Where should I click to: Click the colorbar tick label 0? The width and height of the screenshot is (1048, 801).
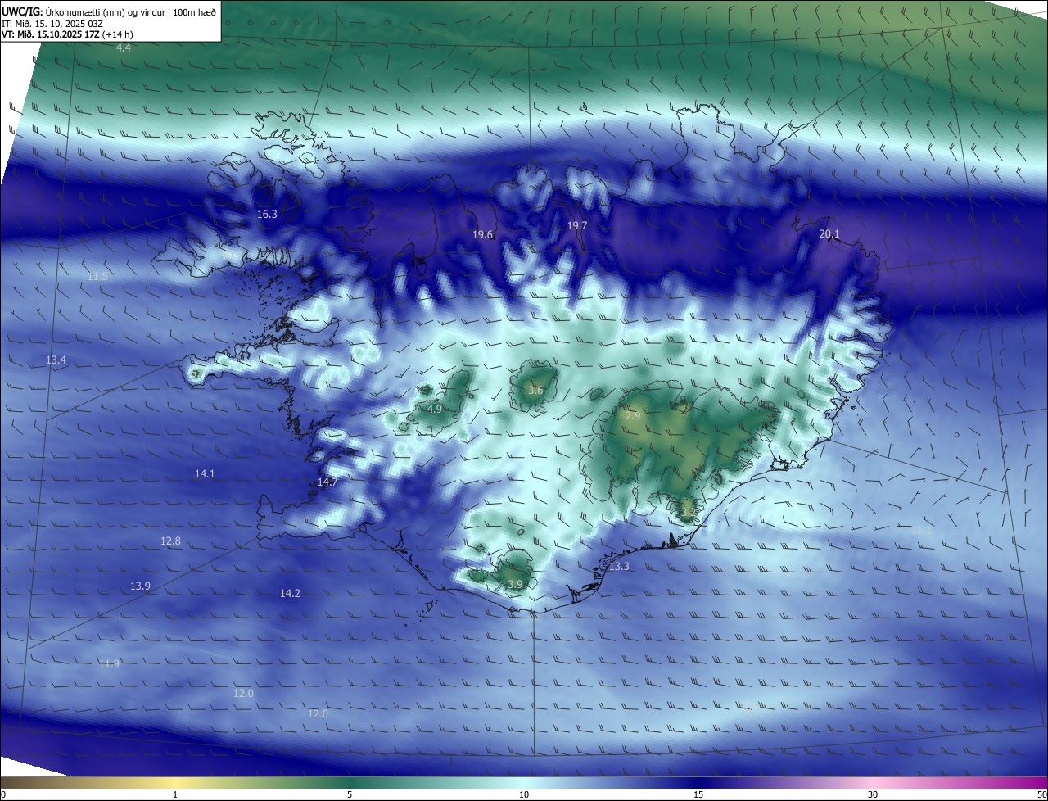click(x=3, y=795)
